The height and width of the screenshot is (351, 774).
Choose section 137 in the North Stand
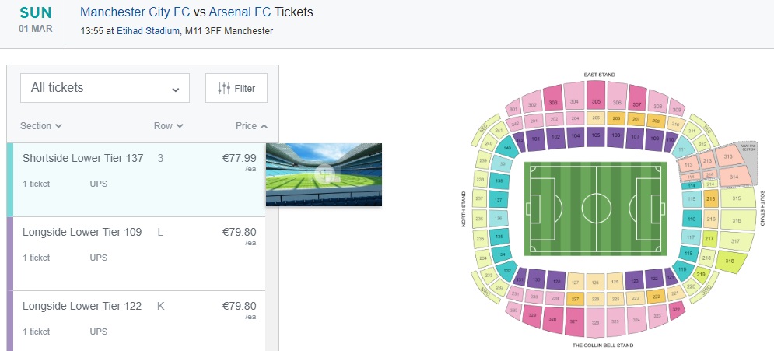[x=499, y=200]
